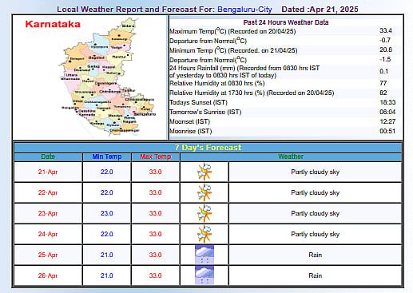This screenshot has width=413, height=293.
Task: Click the 33.0 max temp value for 24-Apr
Action: (156, 234)
